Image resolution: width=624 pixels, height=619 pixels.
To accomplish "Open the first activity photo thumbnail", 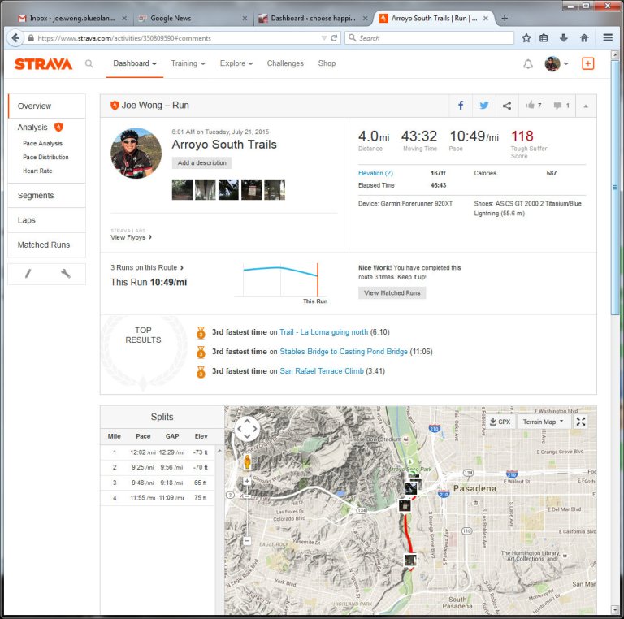I will coord(182,189).
